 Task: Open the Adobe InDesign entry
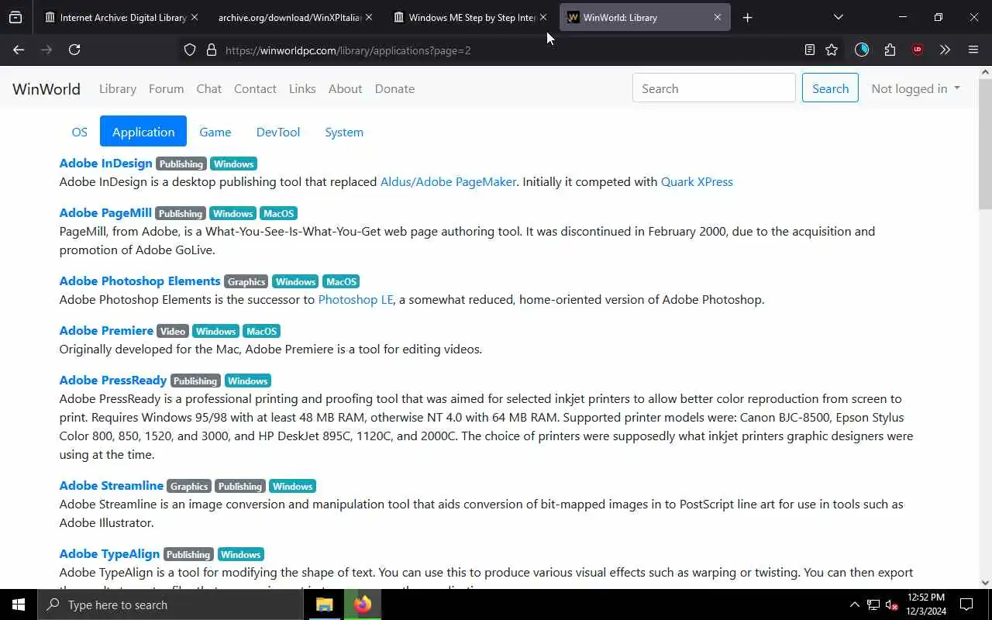[x=105, y=163]
